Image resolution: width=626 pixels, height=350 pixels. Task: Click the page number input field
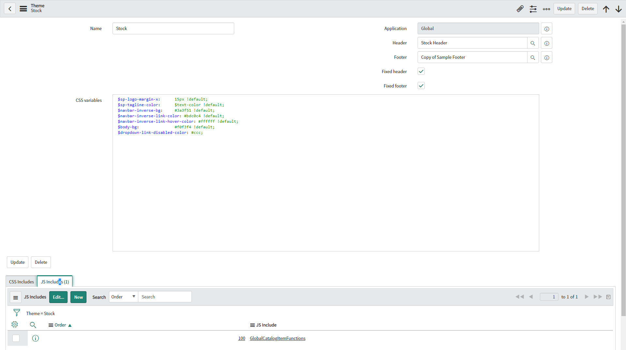click(549, 297)
